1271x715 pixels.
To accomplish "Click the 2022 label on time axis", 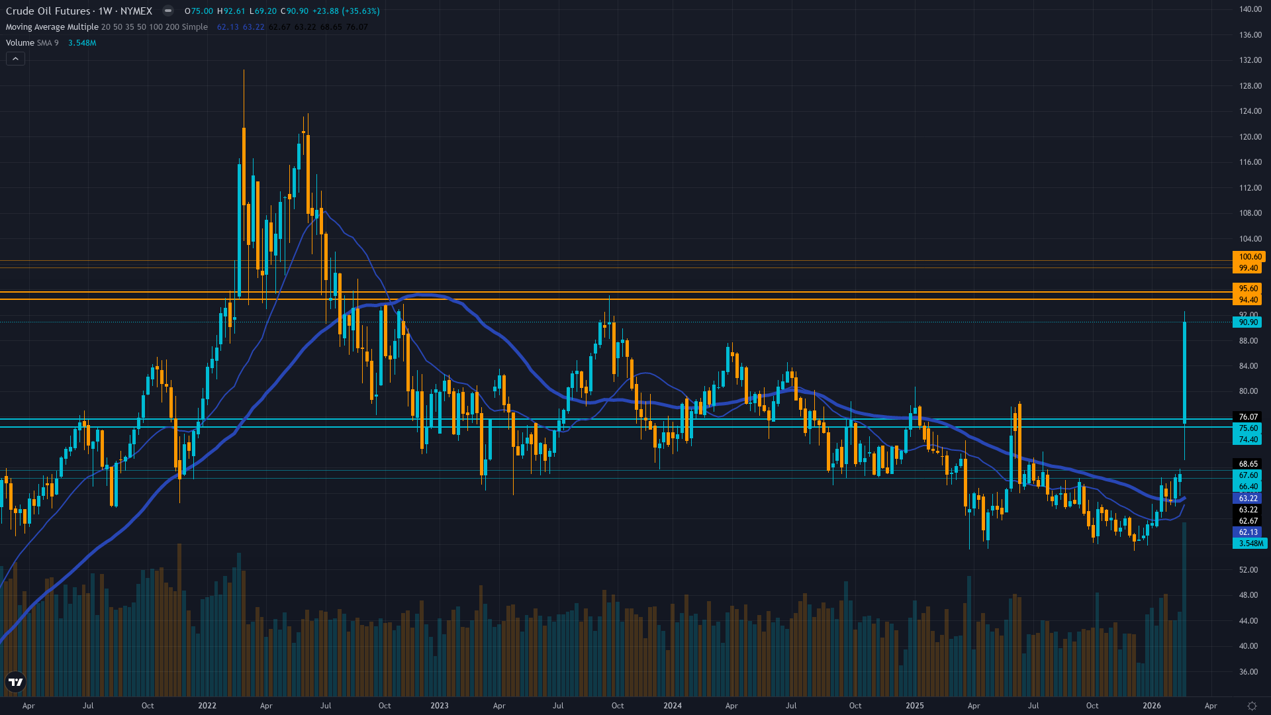I will [x=207, y=706].
